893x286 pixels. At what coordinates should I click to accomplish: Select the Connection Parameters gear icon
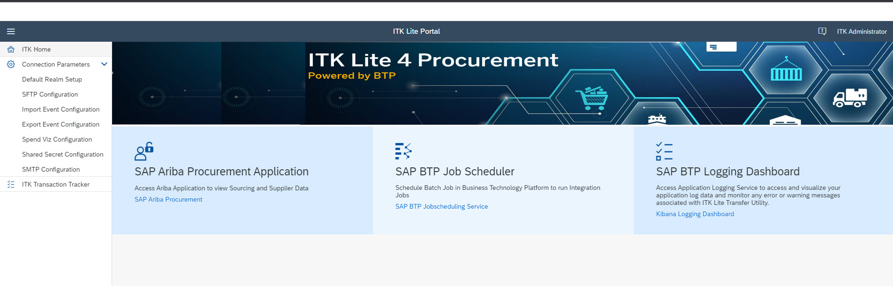(x=11, y=64)
